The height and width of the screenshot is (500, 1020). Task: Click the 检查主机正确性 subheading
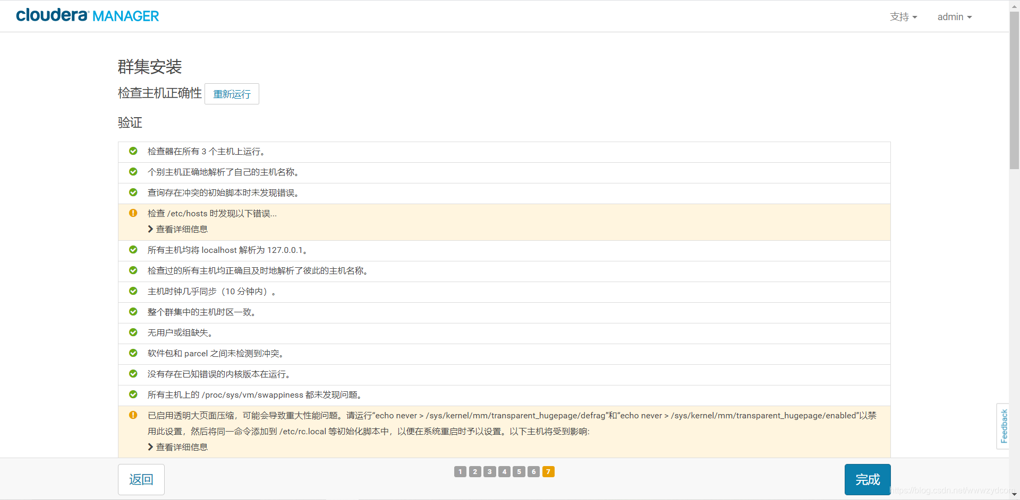(x=160, y=93)
